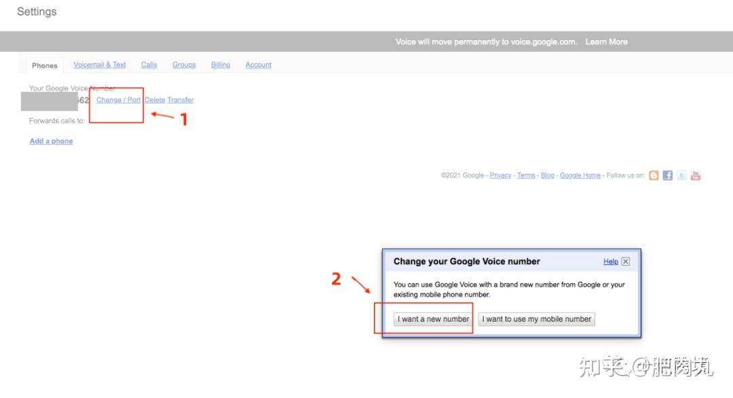Open the Google Home footer link

(580, 175)
